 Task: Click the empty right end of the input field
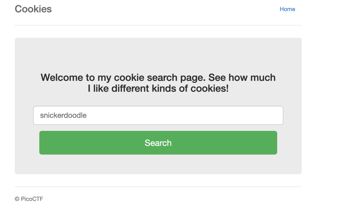pyautogui.click(x=271, y=115)
